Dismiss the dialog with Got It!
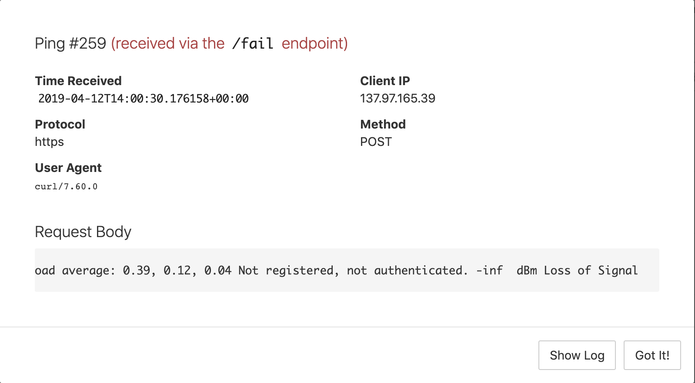 click(x=652, y=355)
